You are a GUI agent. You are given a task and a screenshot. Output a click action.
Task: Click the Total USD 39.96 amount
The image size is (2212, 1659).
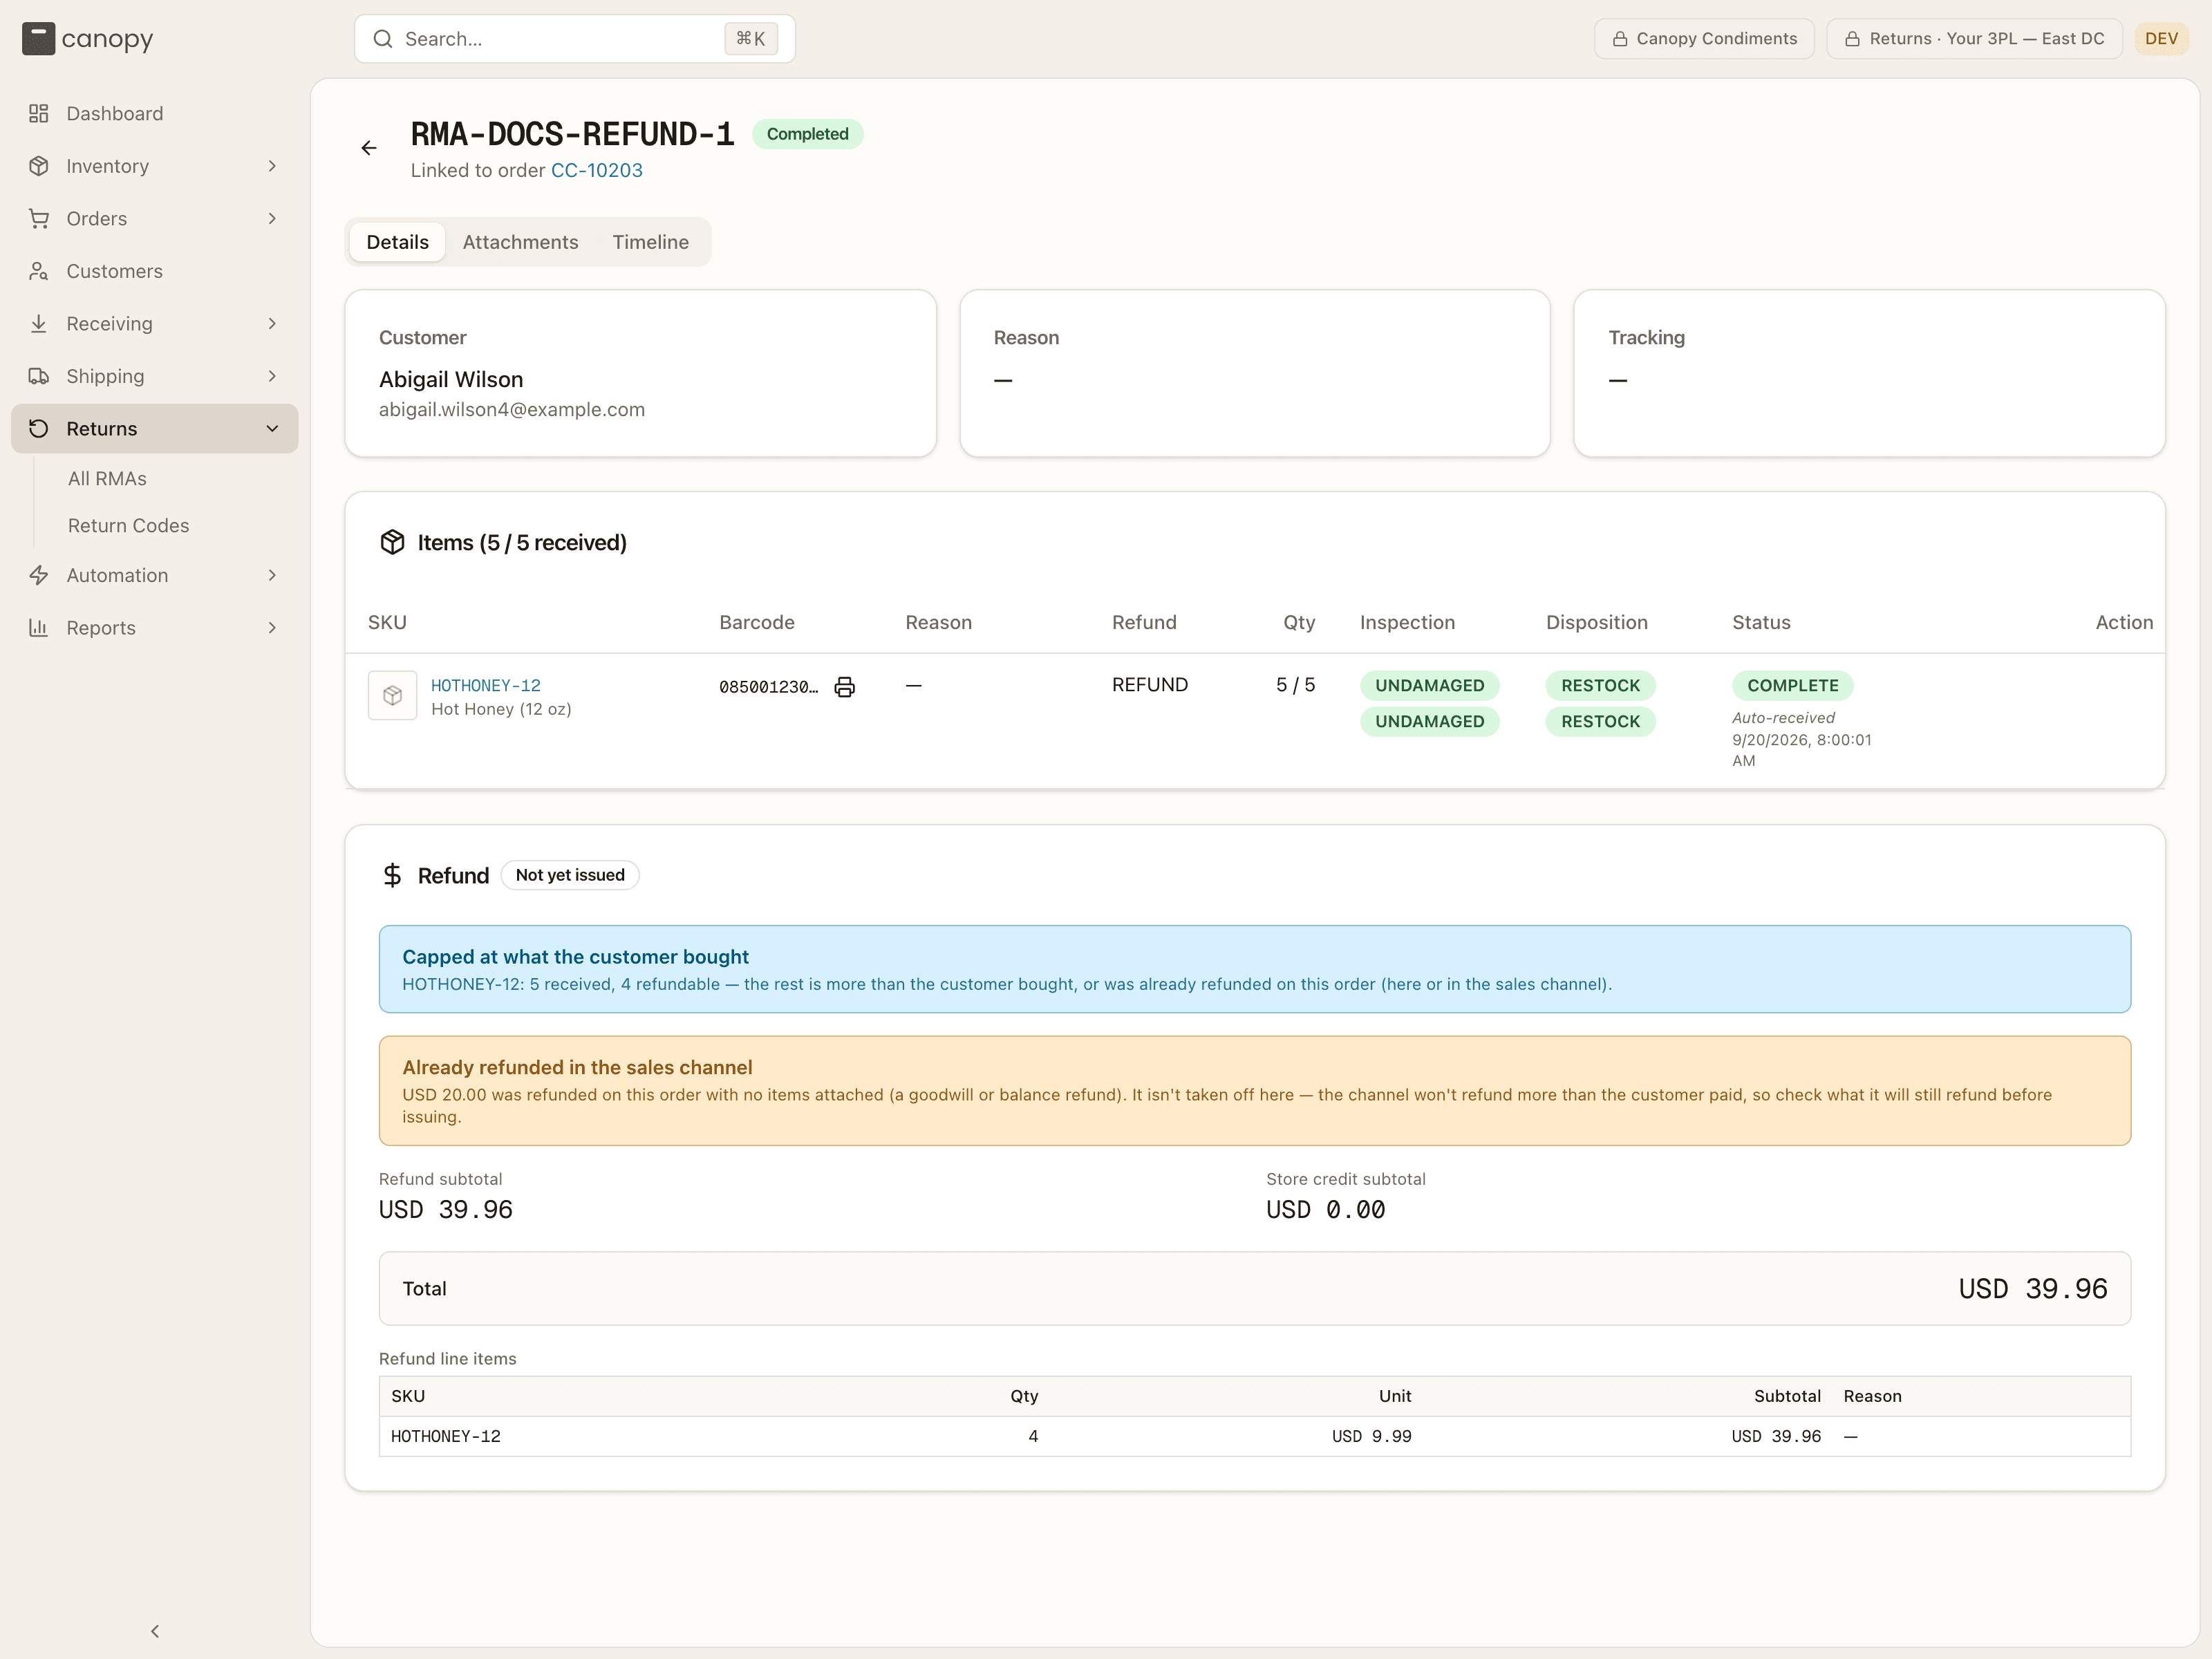[x=2033, y=1289]
